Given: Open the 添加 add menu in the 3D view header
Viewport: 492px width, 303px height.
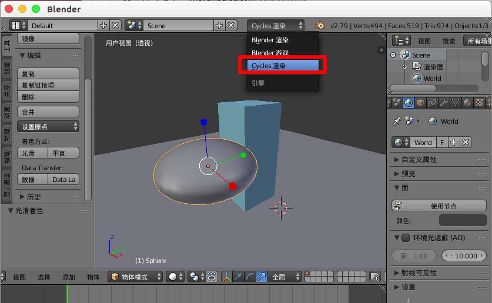Looking at the screenshot, I should [x=68, y=277].
